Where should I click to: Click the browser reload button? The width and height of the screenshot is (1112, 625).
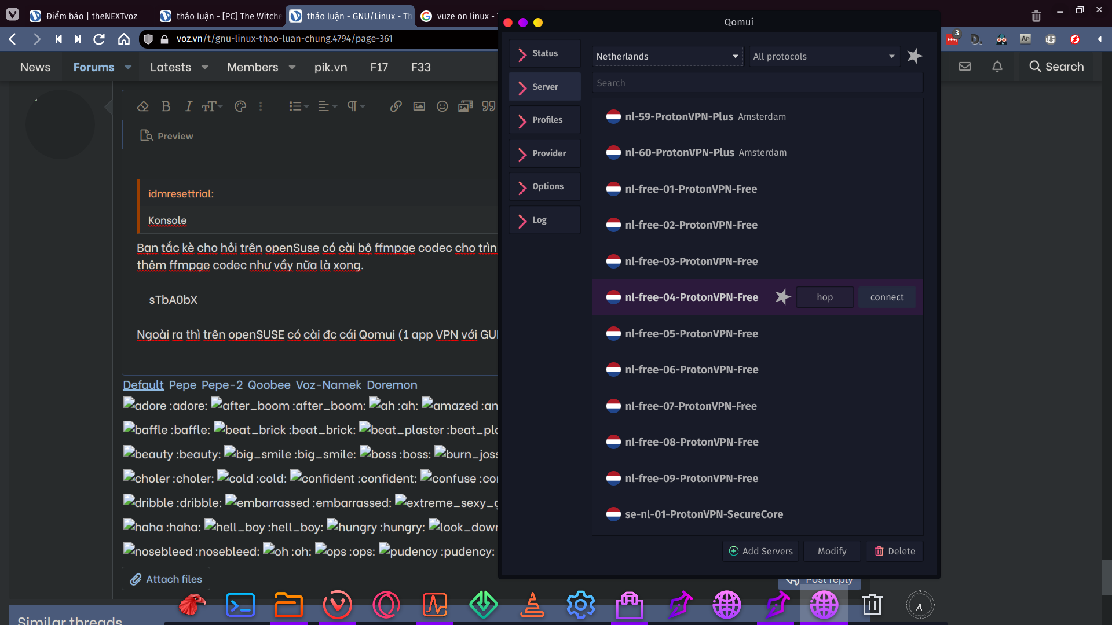click(99, 39)
